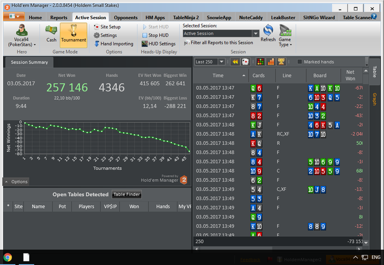Switch to the Home tab

click(35, 18)
